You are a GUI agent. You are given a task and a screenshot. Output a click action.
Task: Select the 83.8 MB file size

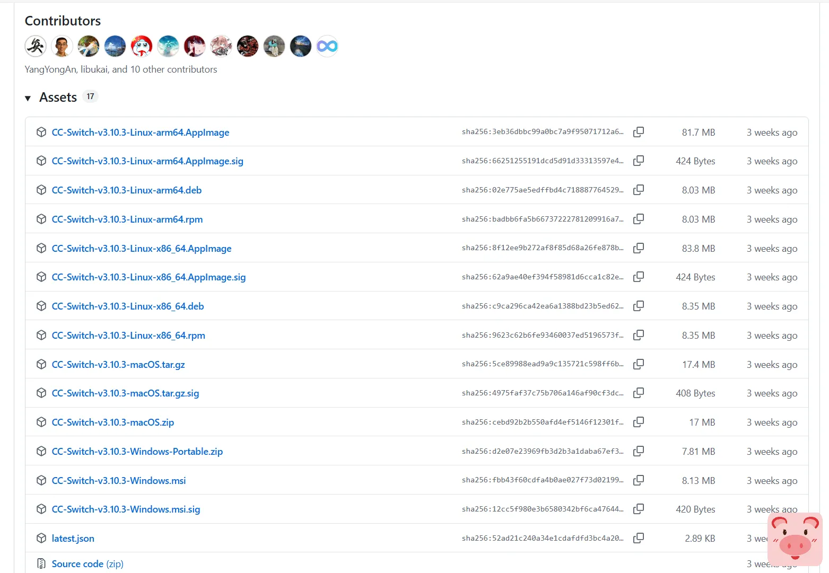pos(699,249)
